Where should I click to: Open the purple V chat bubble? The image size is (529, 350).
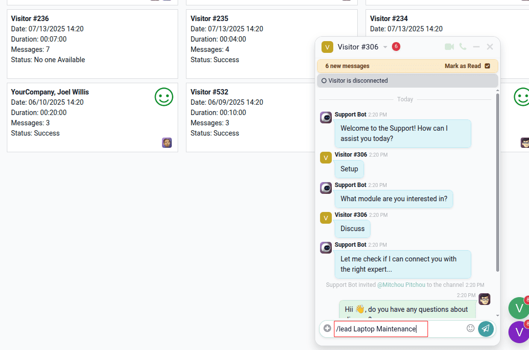519,332
